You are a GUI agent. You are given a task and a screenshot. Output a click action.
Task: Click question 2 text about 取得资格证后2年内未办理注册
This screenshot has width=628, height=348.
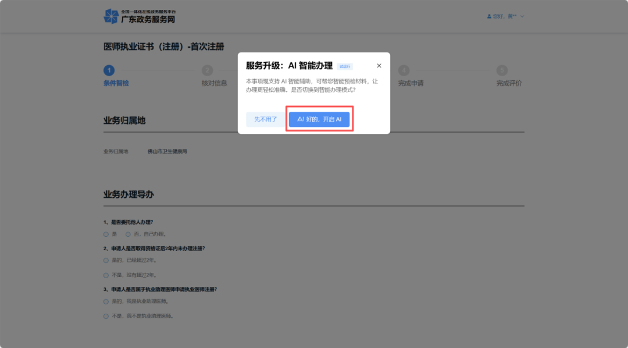click(154, 248)
